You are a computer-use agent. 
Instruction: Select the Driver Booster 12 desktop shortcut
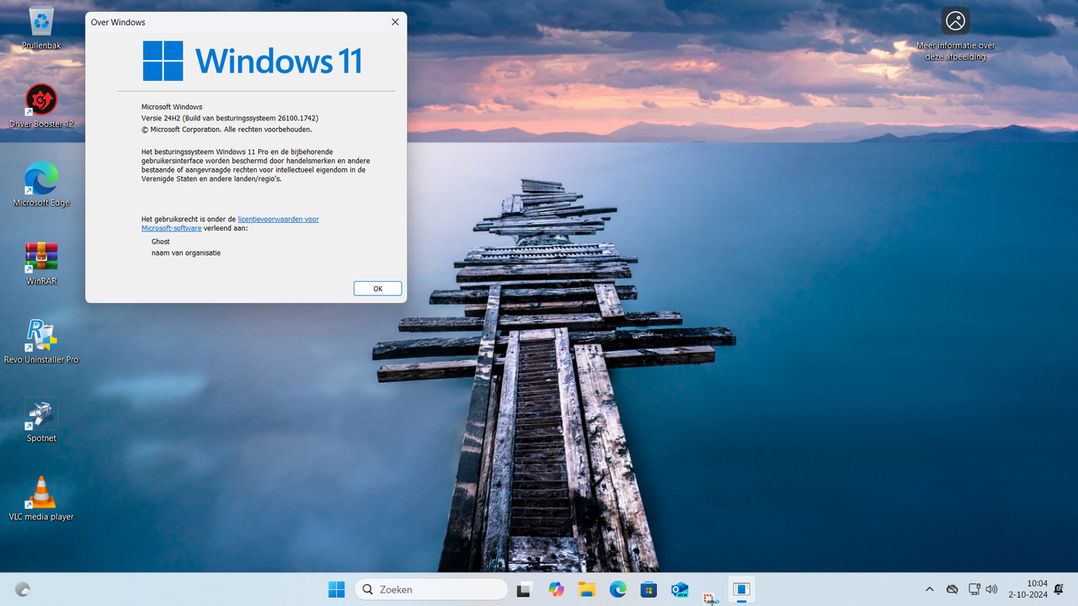pos(41,107)
